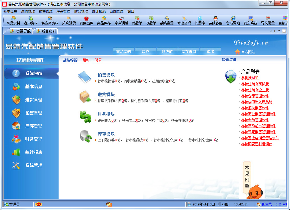Open the 窗口 menu
This screenshot has width=290, height=210.
pos(131,11)
